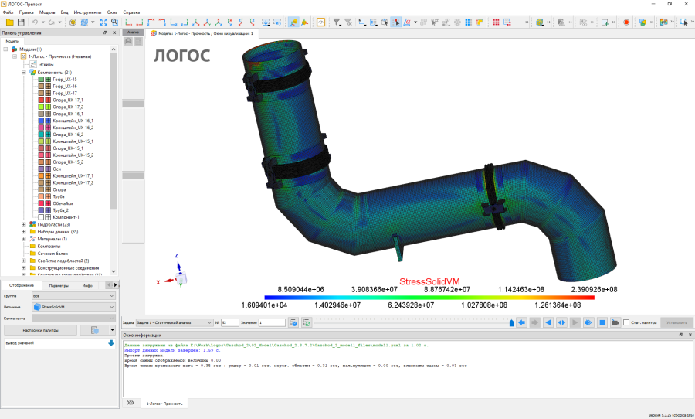Click color swatch of Гофр_UX-16
The width and height of the screenshot is (695, 419).
pos(41,86)
